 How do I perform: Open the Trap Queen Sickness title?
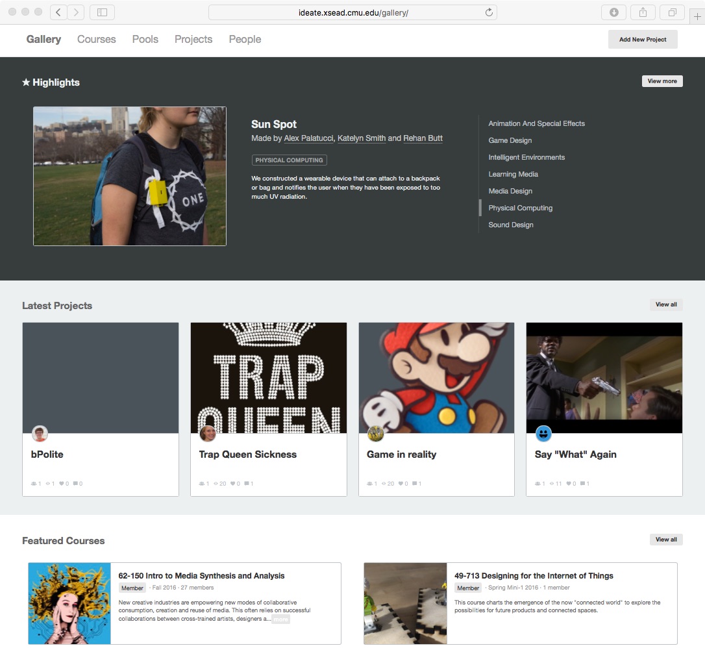[x=248, y=455]
